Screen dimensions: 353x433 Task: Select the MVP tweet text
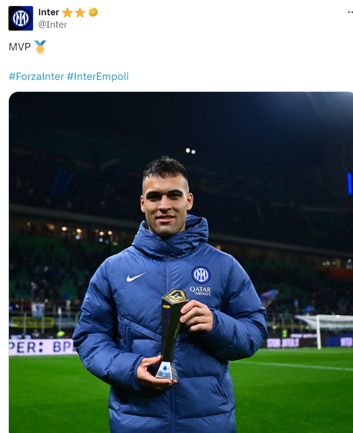tap(20, 47)
